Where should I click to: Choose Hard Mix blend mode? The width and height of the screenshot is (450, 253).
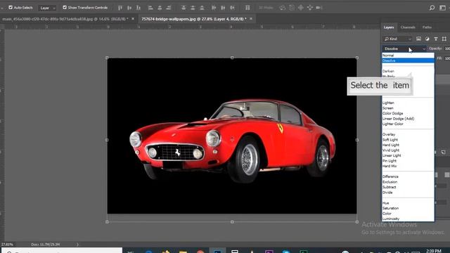pos(408,166)
